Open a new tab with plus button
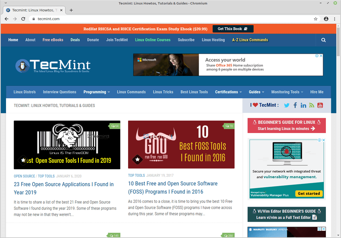The image size is (341, 238). pyautogui.click(x=71, y=10)
